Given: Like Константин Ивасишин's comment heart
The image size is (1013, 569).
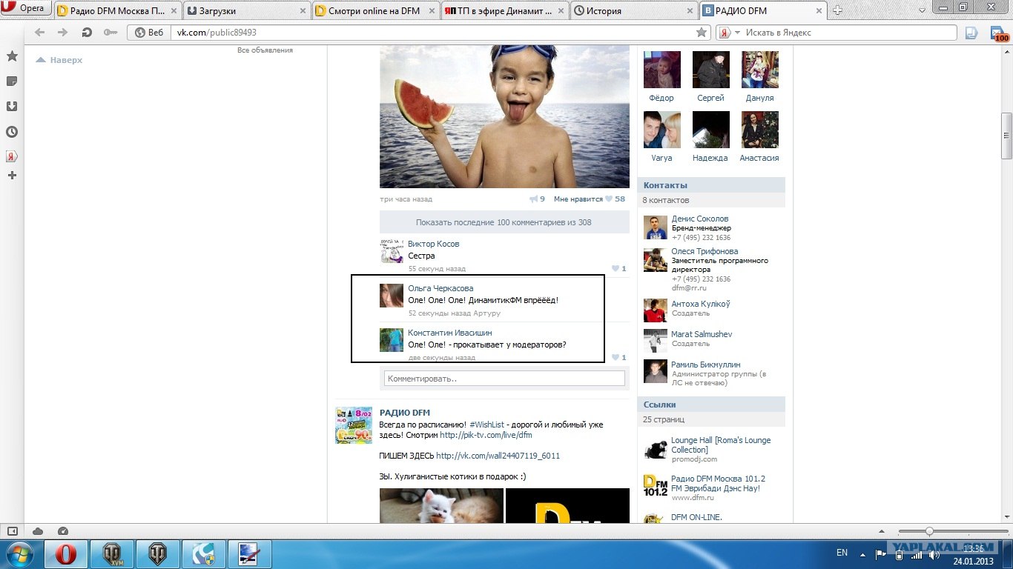Looking at the screenshot, I should pos(615,358).
